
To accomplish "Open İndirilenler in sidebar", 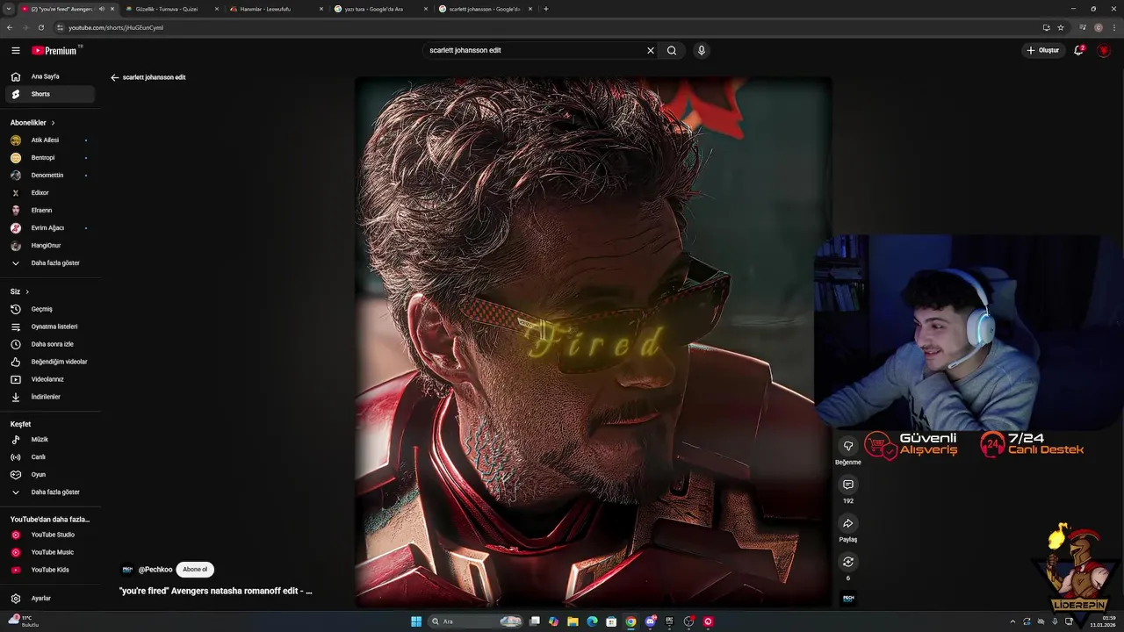I will tap(50, 397).
